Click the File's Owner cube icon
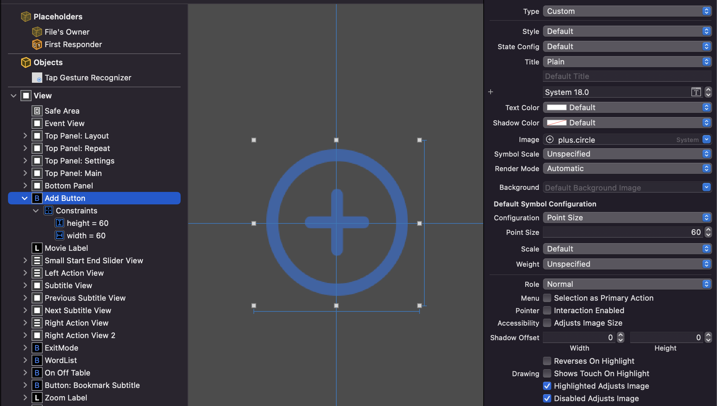 [x=37, y=32]
